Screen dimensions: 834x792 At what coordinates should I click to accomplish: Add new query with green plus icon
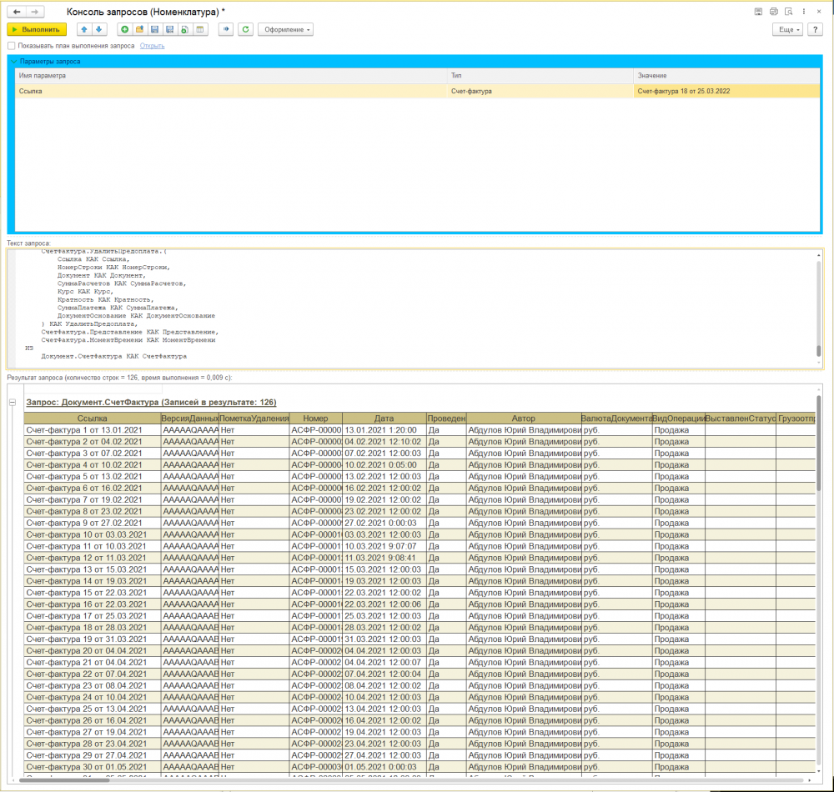click(x=124, y=29)
